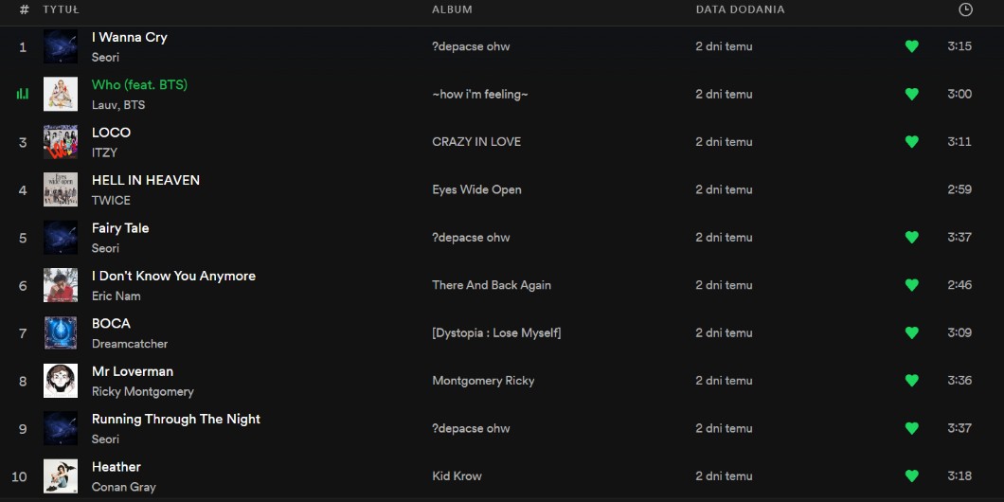Unlike the track Heather

coord(911,476)
